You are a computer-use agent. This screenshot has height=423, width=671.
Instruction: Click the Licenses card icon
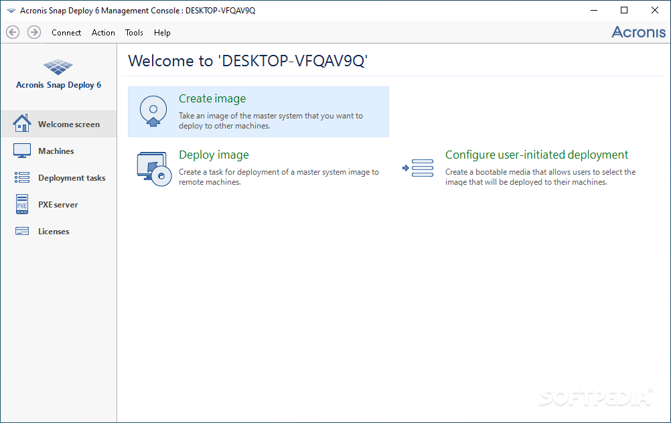(22, 231)
